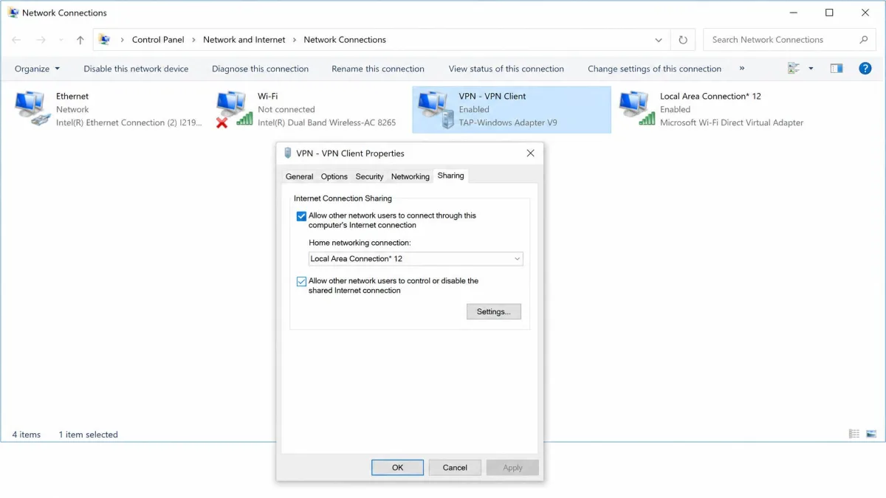Open recent locations dropdown arrow
Viewport: 886px width, 498px height.
coord(62,40)
